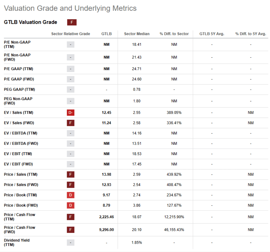
Task: Click the D grade badge for Price / Book (TTM)
Action: pos(71,195)
